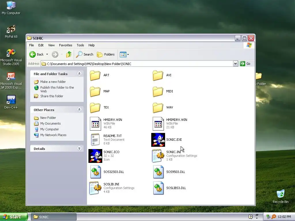Select MyPal 68 desktop icon
295x221 pixels.
pos(11,32)
